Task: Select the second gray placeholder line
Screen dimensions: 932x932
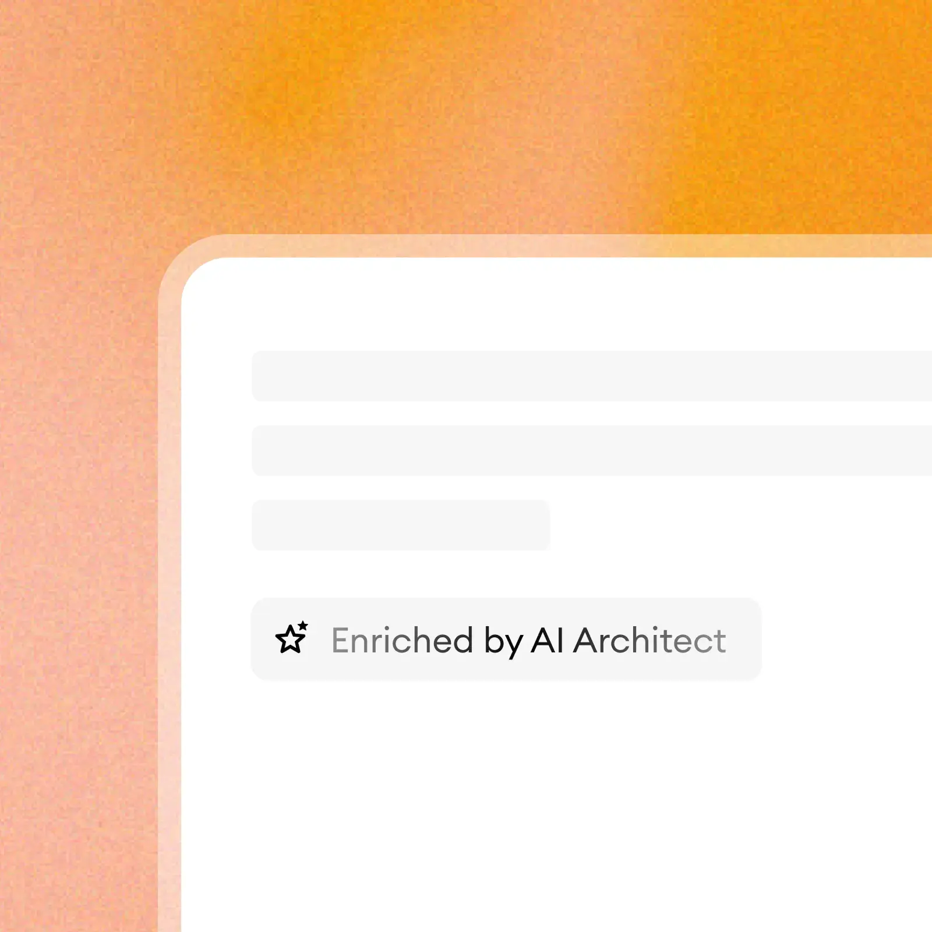Action: pos(592,450)
